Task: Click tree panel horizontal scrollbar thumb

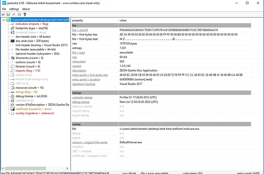Action: click(25, 168)
